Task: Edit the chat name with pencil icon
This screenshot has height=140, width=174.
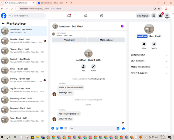Action: [x=93, y=66]
